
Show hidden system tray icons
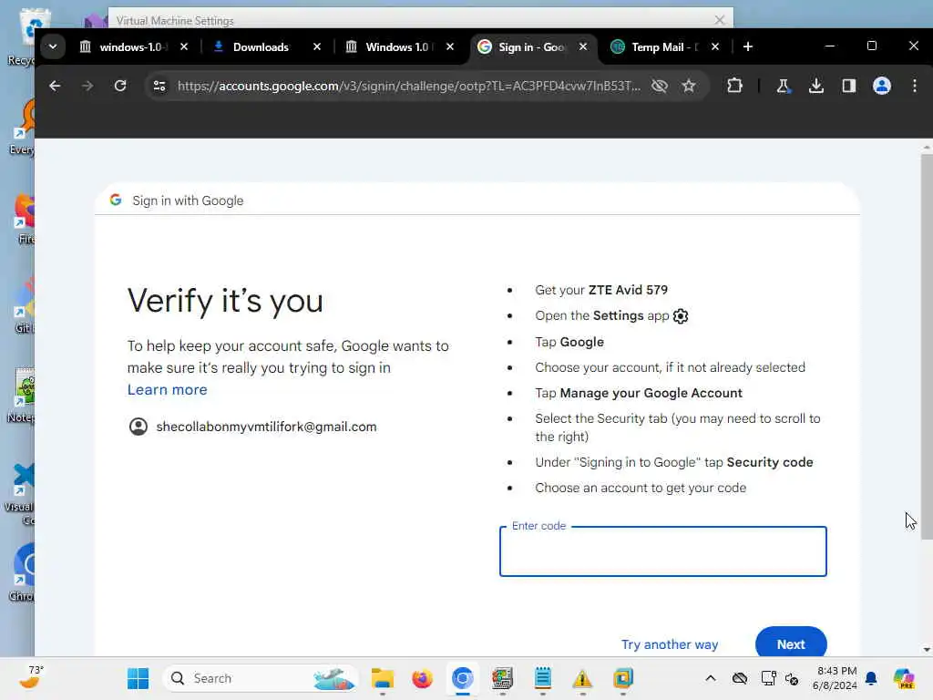711,678
